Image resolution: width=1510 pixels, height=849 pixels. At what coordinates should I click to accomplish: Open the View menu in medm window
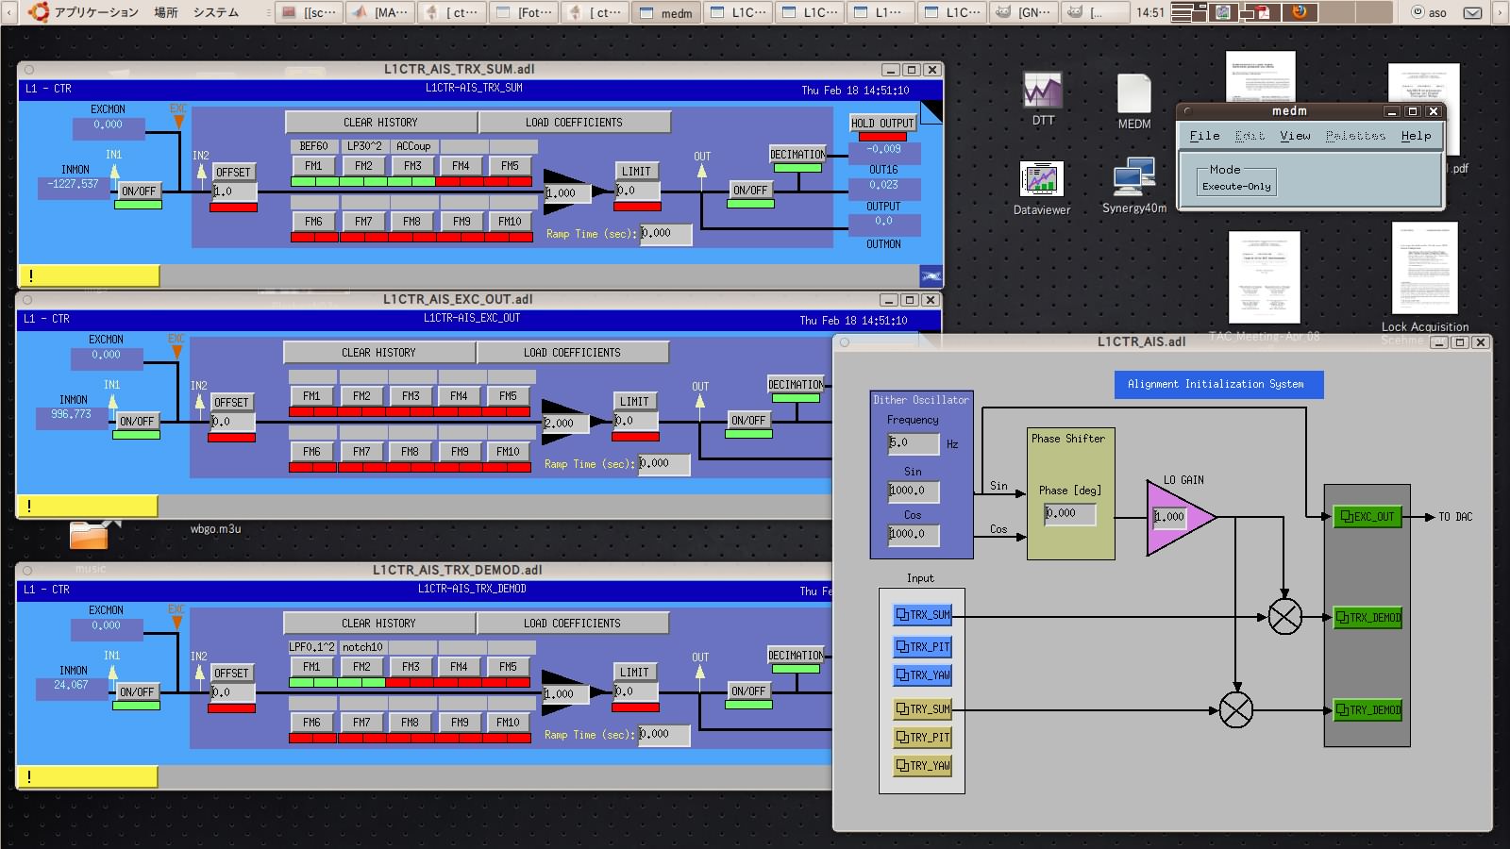[x=1295, y=136]
